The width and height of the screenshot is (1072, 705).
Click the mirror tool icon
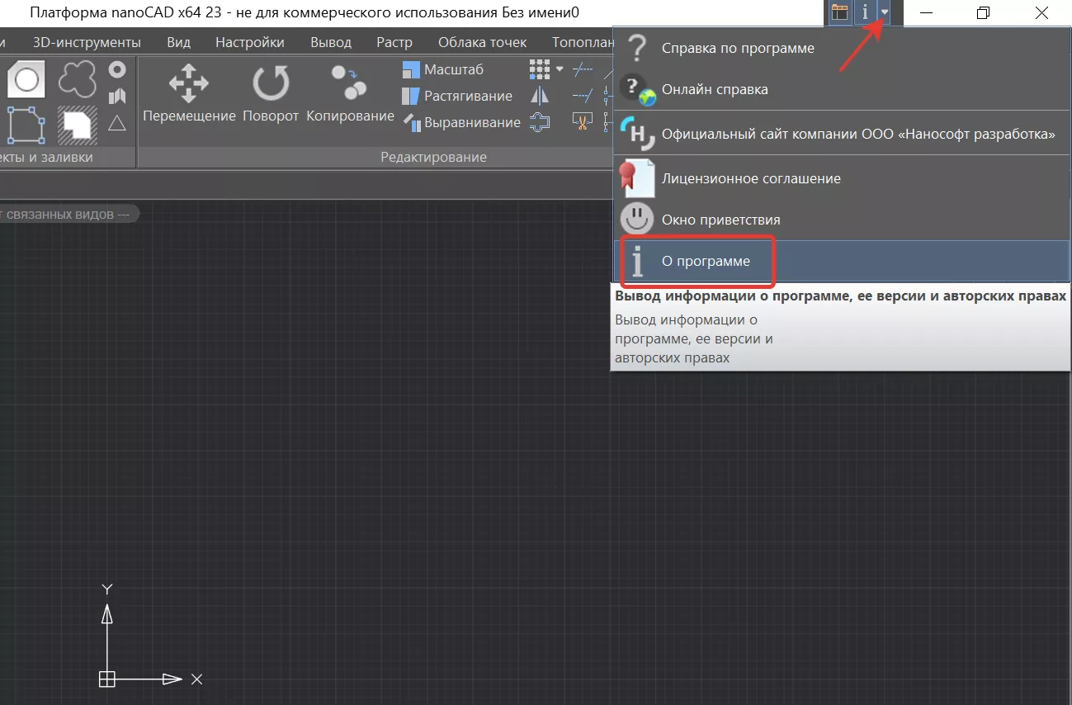pos(539,97)
